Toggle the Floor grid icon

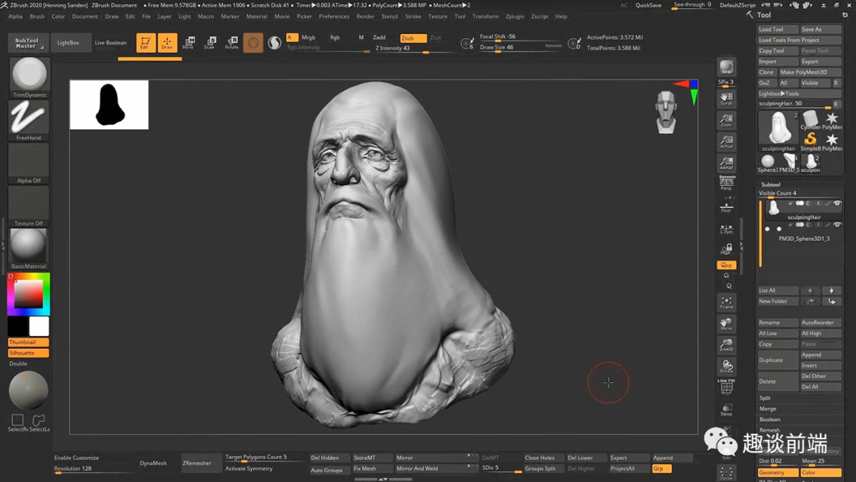pyautogui.click(x=726, y=207)
